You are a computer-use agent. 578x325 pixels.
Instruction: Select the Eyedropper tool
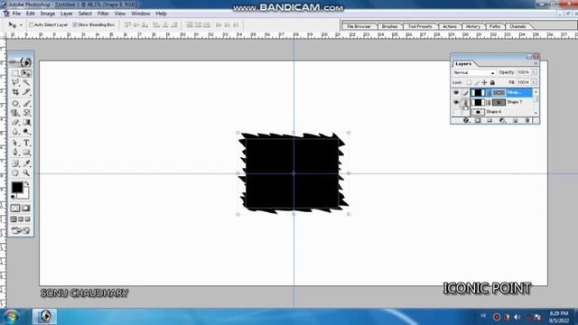(26, 163)
